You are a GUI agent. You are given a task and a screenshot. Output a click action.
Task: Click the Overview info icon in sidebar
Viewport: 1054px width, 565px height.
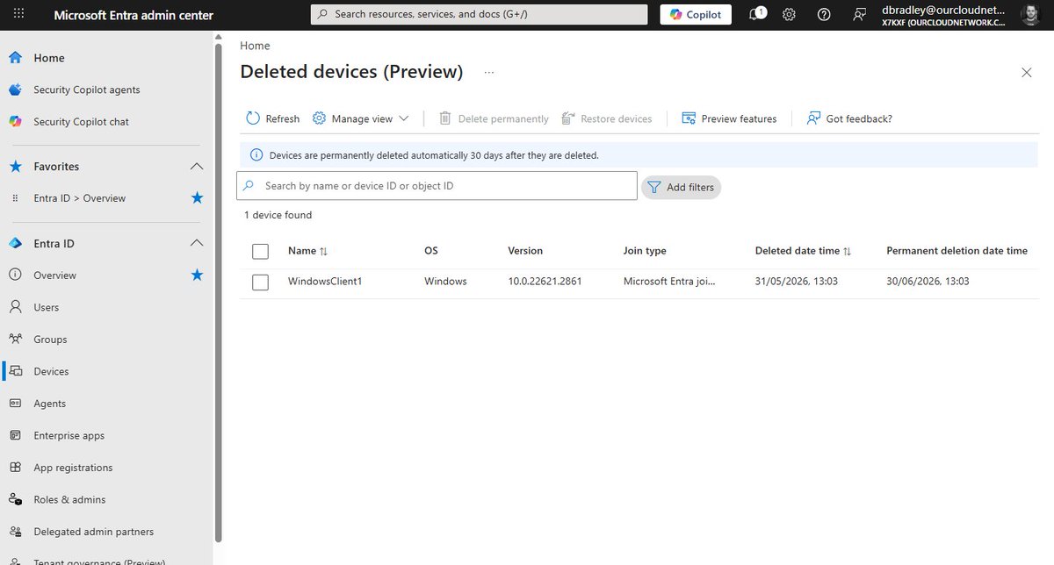point(15,275)
